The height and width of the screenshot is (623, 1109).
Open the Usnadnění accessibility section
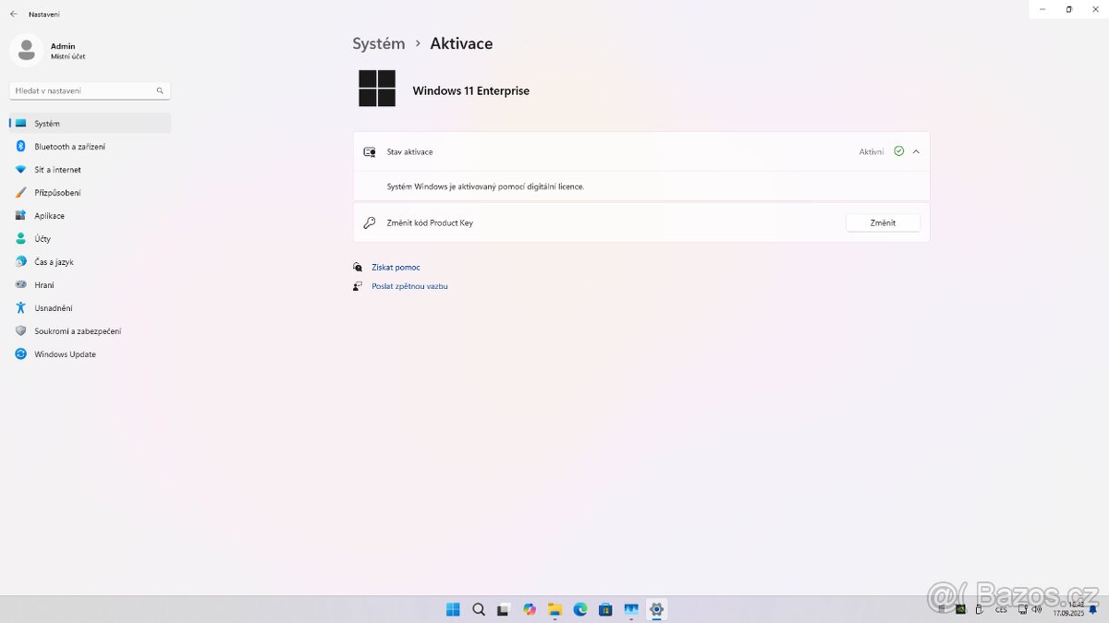pyautogui.click(x=53, y=308)
